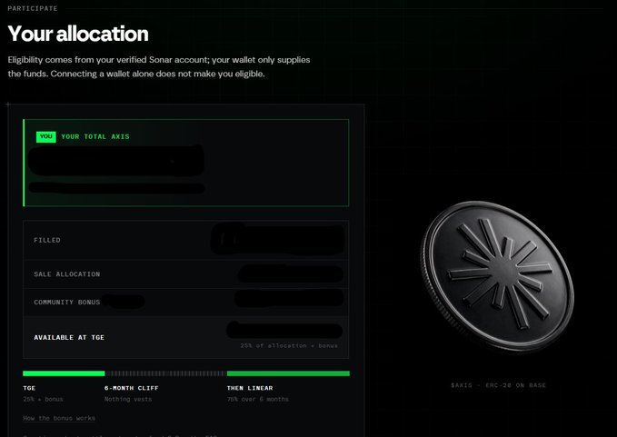Screen dimensions: 617x437
Task: Select the COMMUNITY BONUS row label
Action: pyautogui.click(x=67, y=303)
